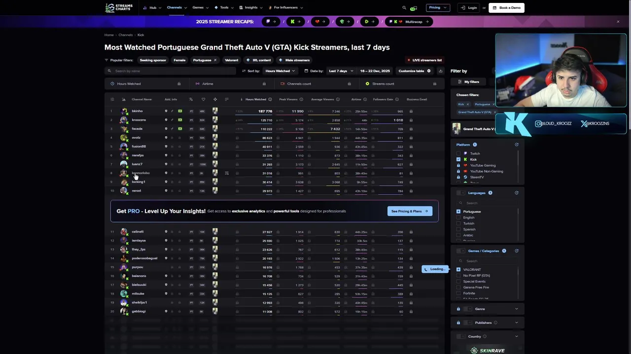Click the Peak Viewers info icon
Image resolution: width=631 pixels, height=354 pixels.
(301, 99)
